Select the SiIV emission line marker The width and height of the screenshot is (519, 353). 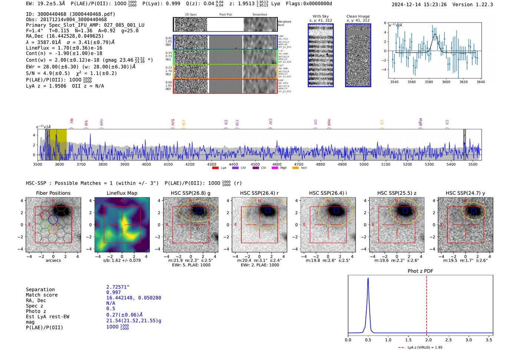point(173,123)
